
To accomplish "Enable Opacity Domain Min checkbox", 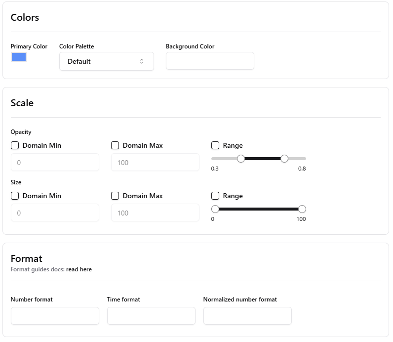I will coord(15,145).
